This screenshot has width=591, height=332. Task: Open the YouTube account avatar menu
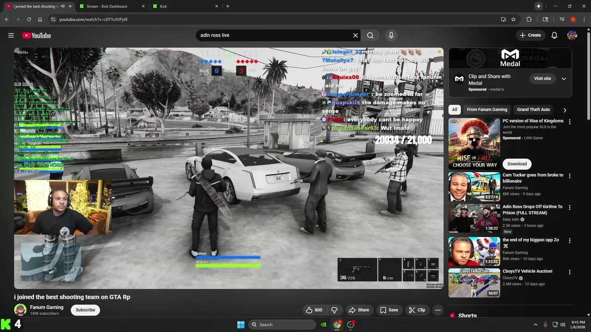pyautogui.click(x=572, y=36)
